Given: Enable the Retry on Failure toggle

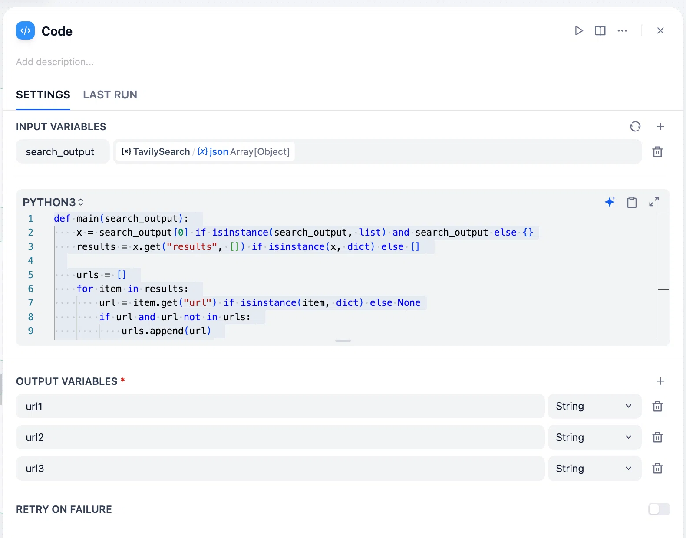Looking at the screenshot, I should (x=659, y=509).
